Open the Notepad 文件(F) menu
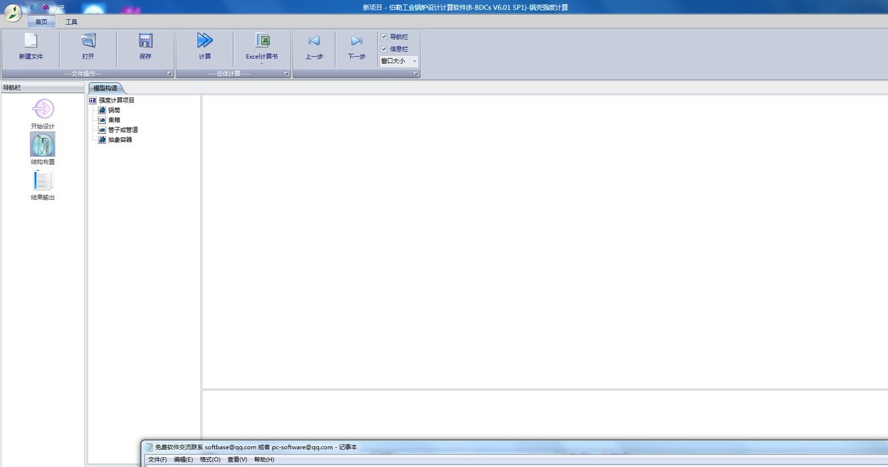This screenshot has width=888, height=467. tap(158, 460)
